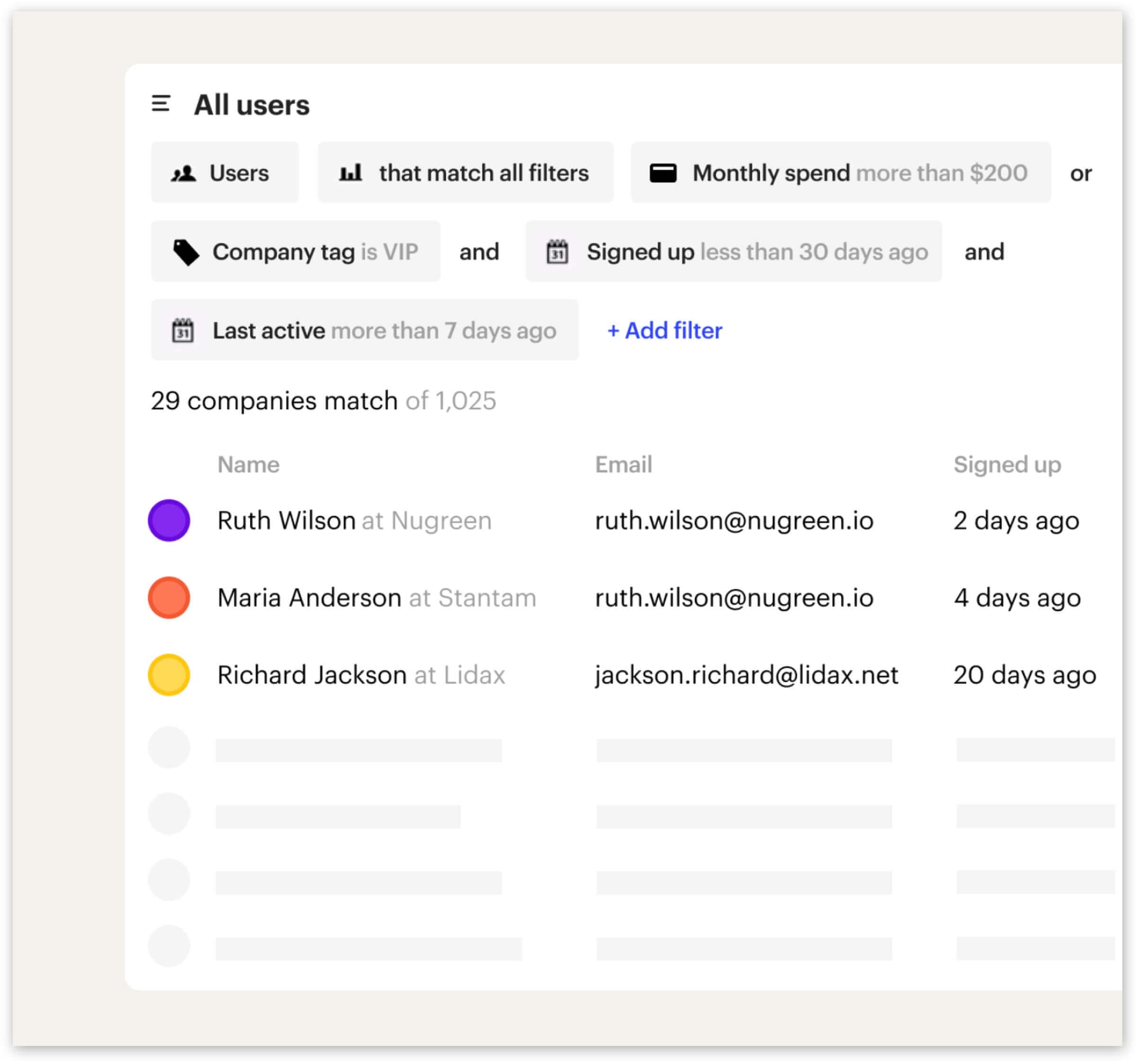Image resolution: width=1138 pixels, height=1063 pixels.
Task: Toggle the 'or' operator after Monthly spend
Action: (1081, 173)
